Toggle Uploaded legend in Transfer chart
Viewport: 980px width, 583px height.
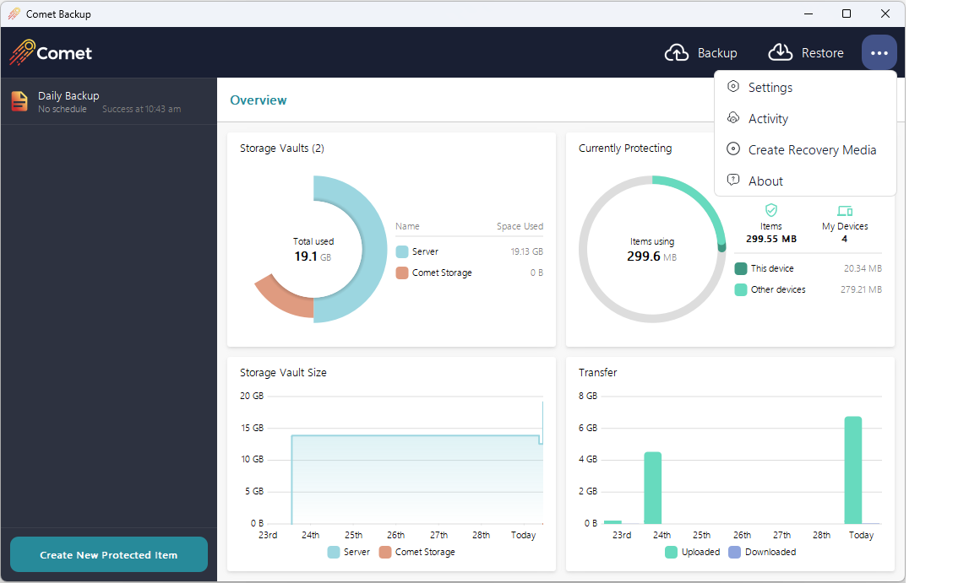point(692,552)
